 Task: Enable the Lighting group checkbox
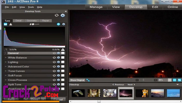pos(63,62)
